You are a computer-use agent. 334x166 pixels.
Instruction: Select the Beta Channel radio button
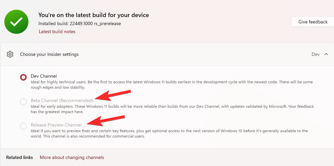tap(23, 102)
